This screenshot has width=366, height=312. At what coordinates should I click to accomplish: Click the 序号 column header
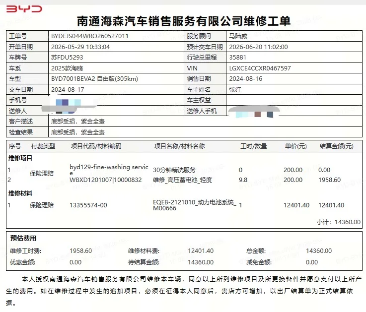click(x=15, y=146)
